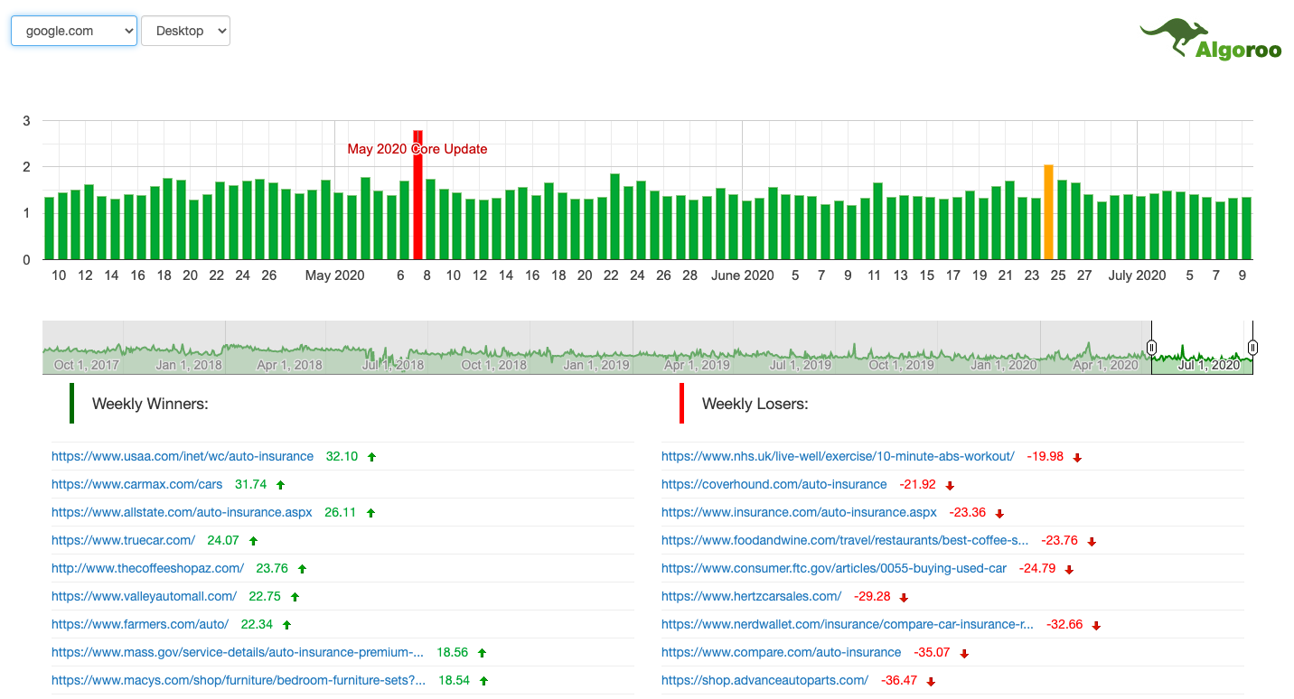Click the green up arrow beside 18.54
1294x699 pixels.
(x=483, y=681)
